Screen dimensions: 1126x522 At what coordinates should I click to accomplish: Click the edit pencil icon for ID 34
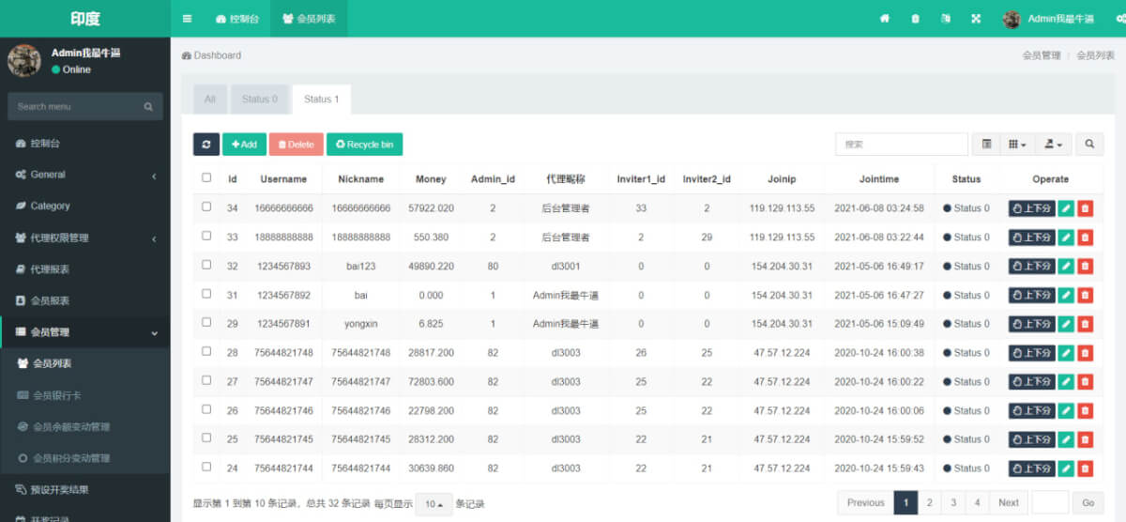click(x=1066, y=208)
